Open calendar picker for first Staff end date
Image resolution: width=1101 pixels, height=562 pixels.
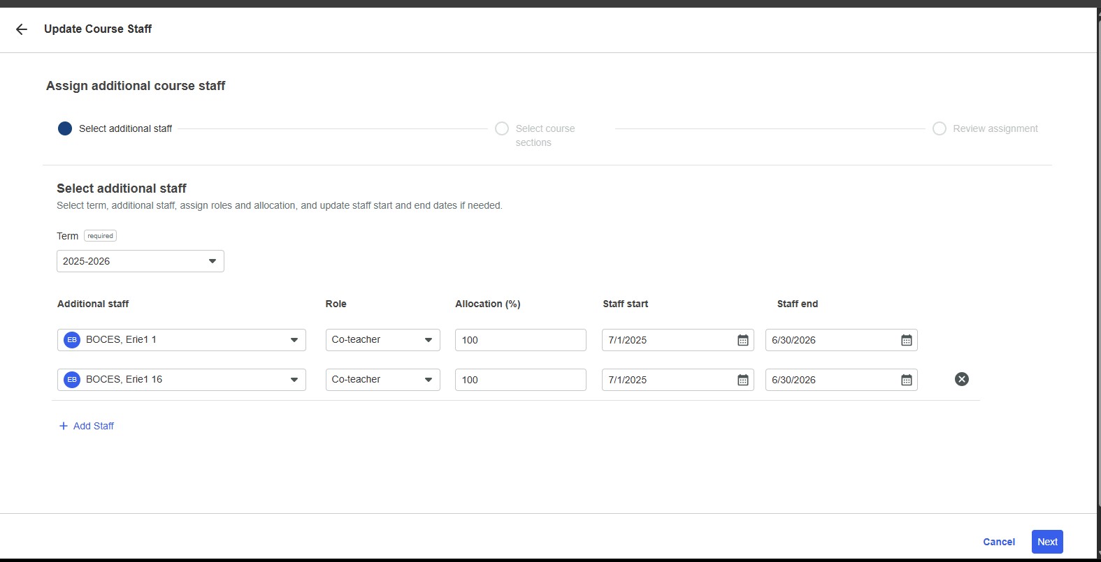point(906,340)
